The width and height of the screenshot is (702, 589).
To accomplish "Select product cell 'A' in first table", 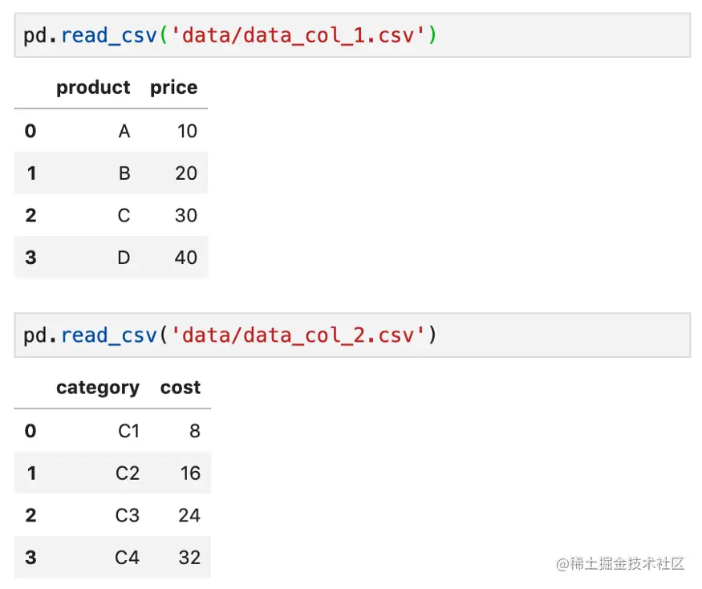I will (124, 131).
